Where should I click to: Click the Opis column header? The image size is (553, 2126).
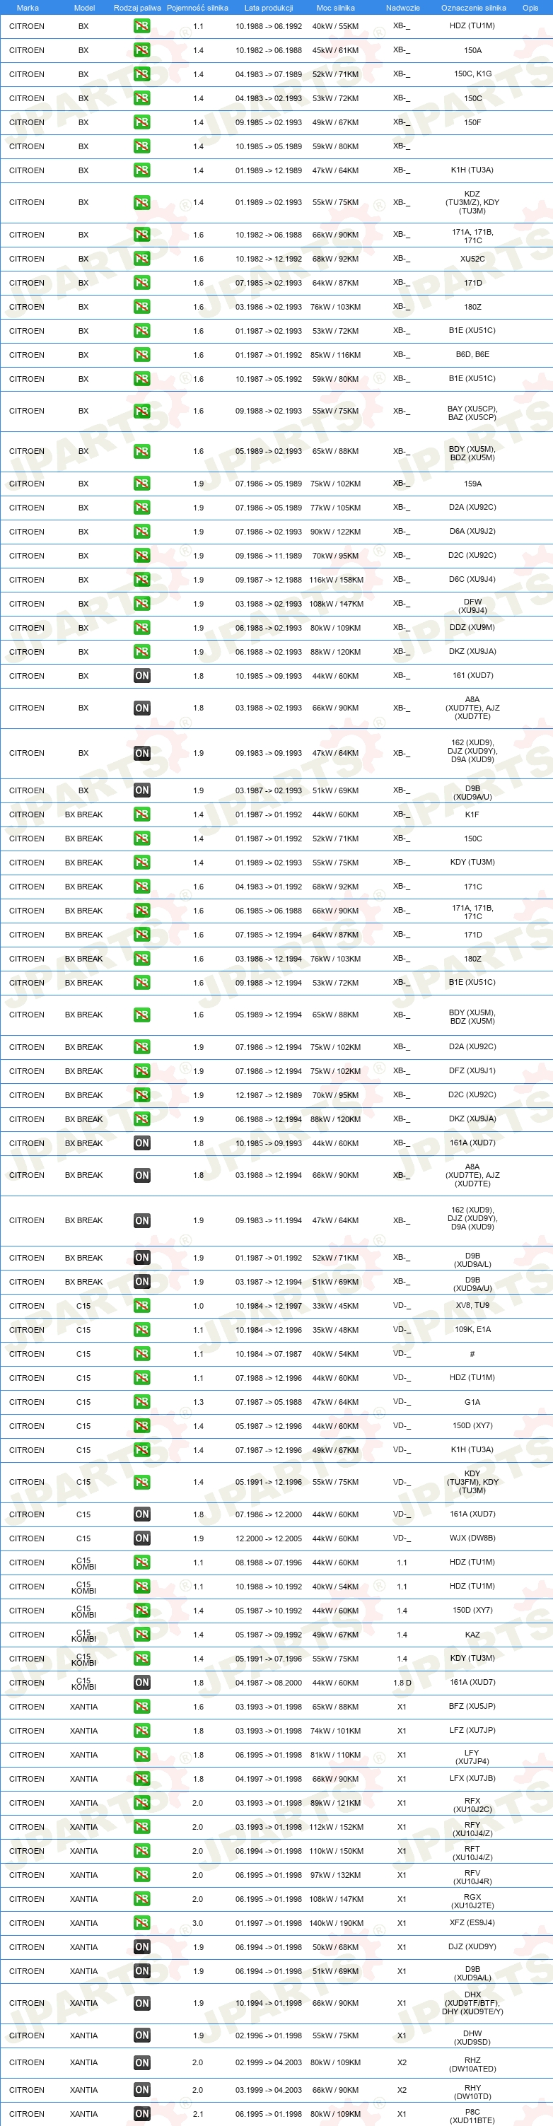pyautogui.click(x=530, y=8)
